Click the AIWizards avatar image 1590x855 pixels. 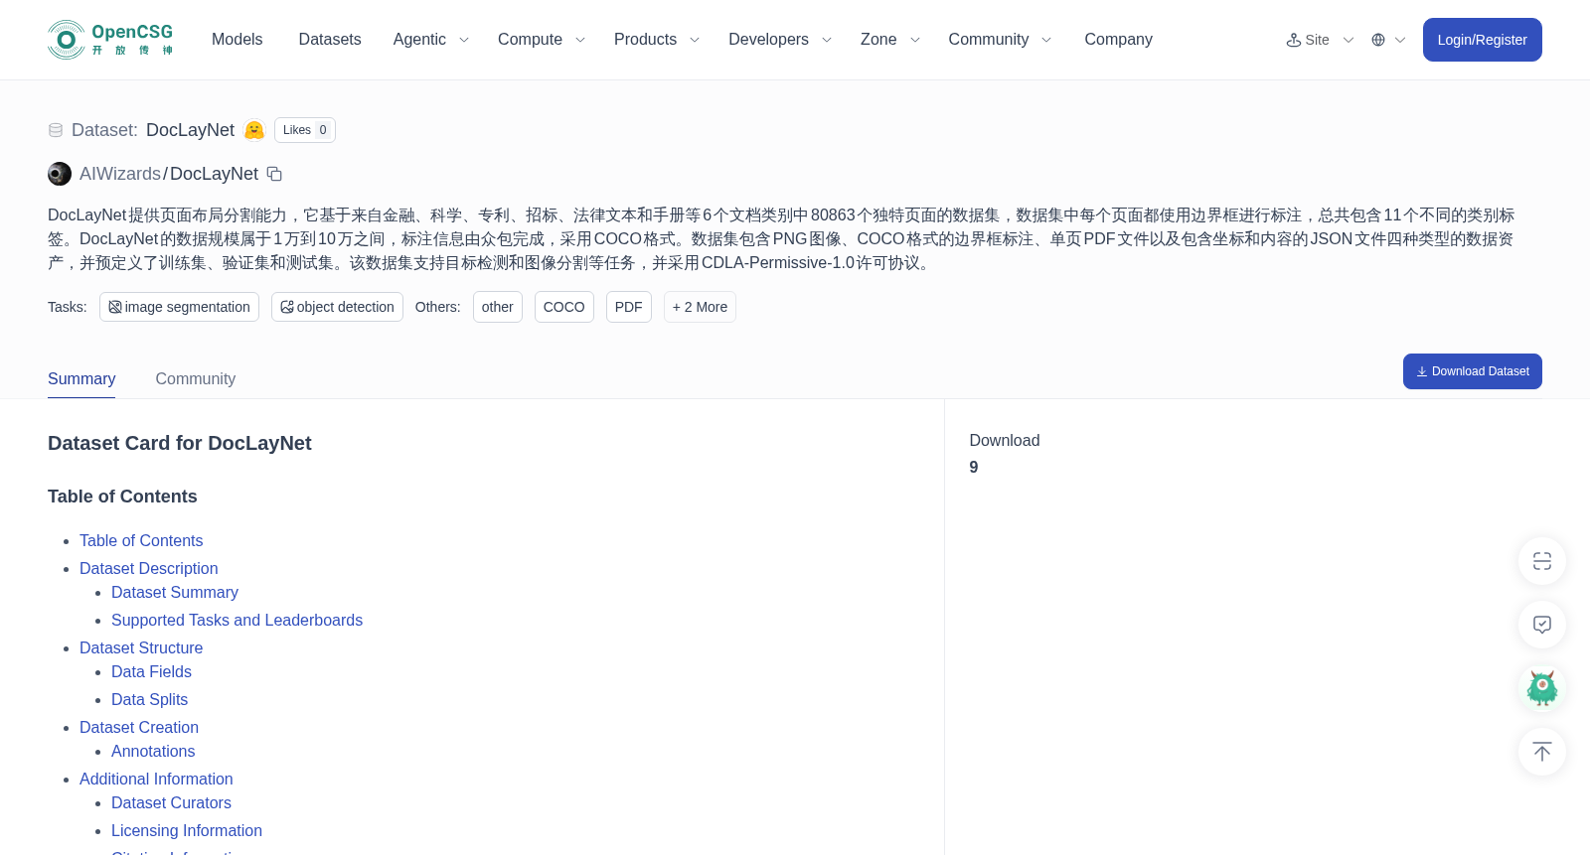click(x=60, y=174)
